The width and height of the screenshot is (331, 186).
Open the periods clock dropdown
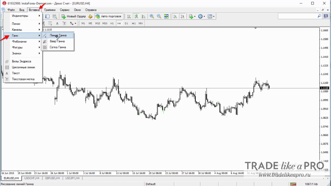coord(201,16)
